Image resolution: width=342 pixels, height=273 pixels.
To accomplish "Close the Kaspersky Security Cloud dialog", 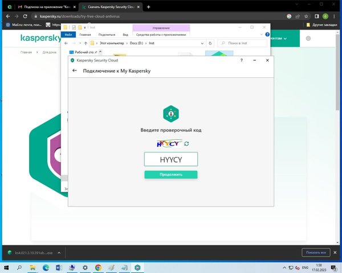I will point(267,60).
